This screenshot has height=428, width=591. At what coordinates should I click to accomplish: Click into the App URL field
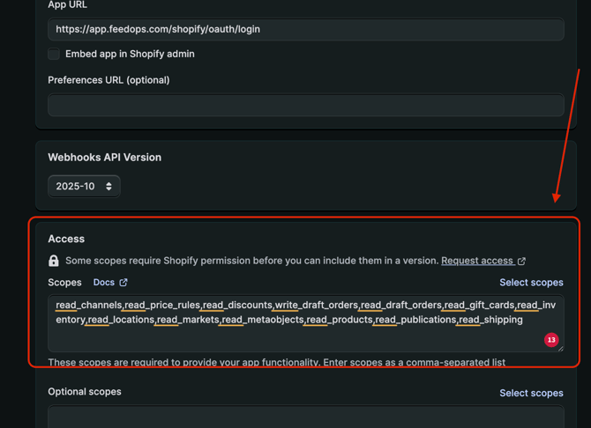coord(305,29)
